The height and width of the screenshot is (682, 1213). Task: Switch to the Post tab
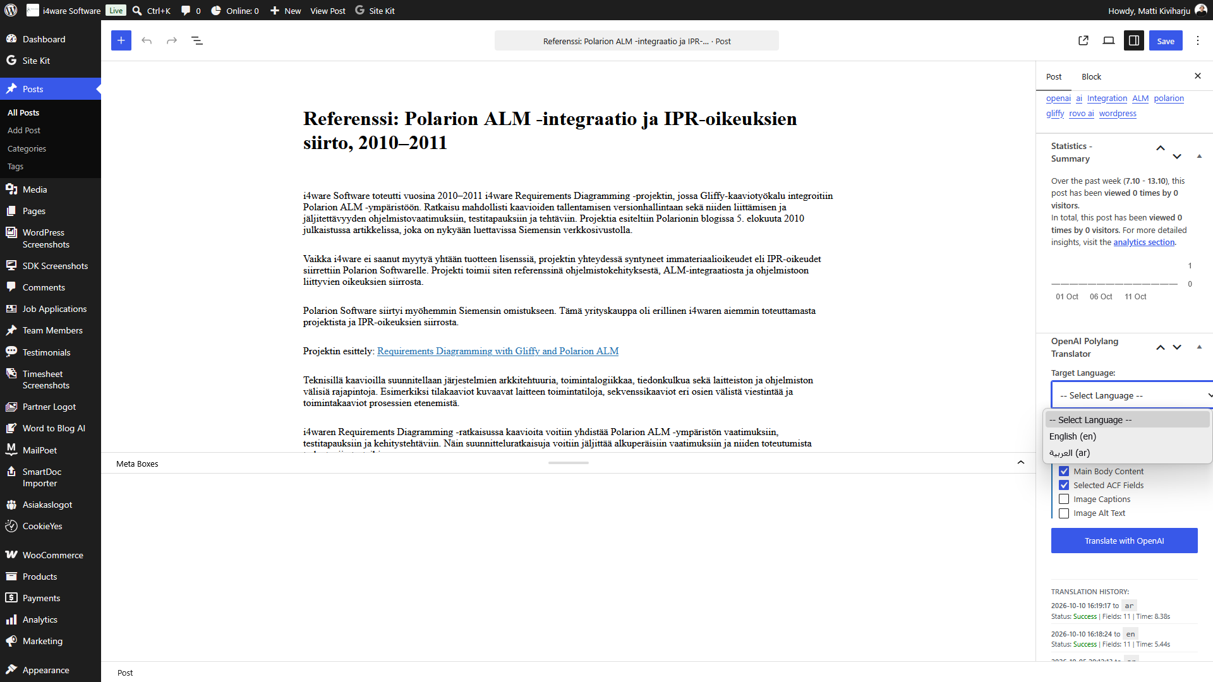coord(1054,76)
